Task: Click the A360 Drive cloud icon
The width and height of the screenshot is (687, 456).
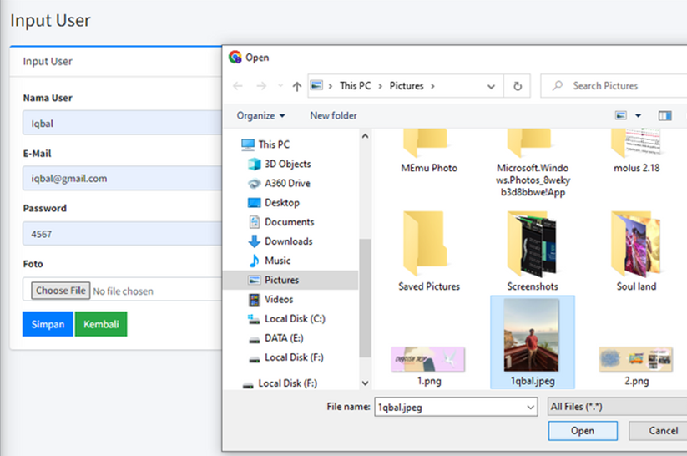Action: tap(254, 183)
